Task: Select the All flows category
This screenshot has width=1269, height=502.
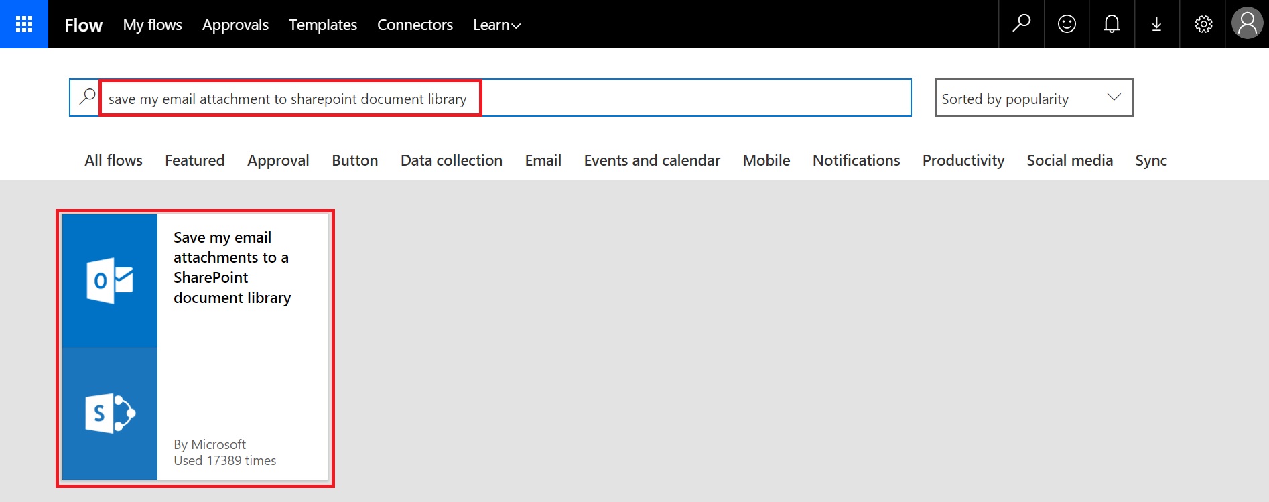Action: point(113,160)
